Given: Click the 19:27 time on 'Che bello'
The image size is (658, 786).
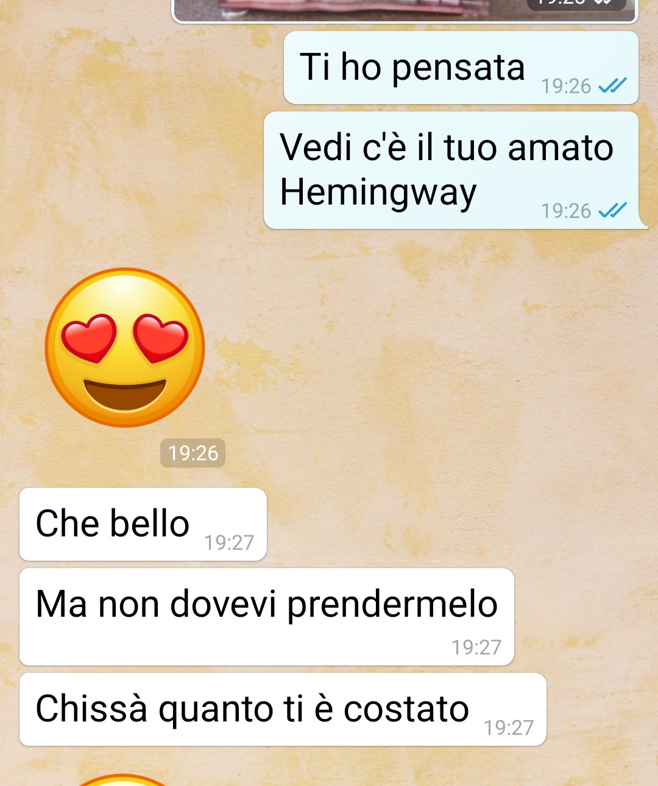Looking at the screenshot, I should coord(229,542).
